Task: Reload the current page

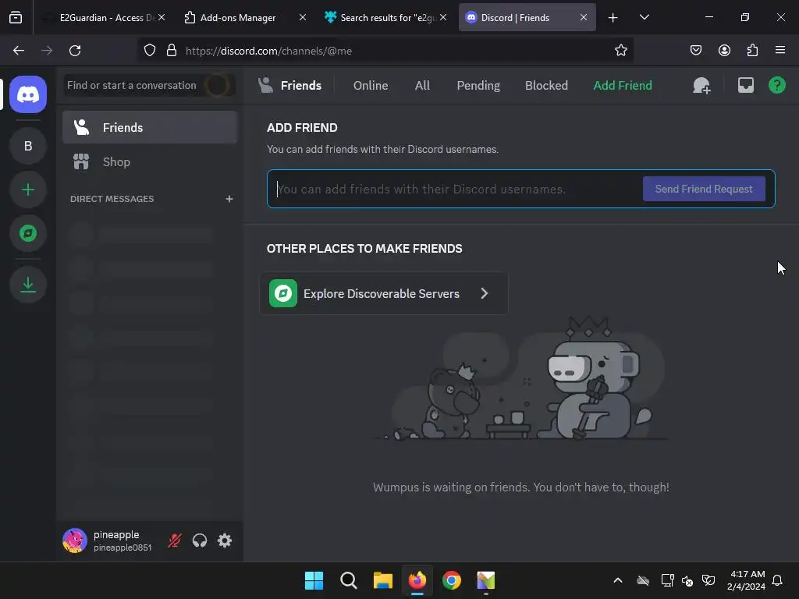Action: (x=75, y=51)
